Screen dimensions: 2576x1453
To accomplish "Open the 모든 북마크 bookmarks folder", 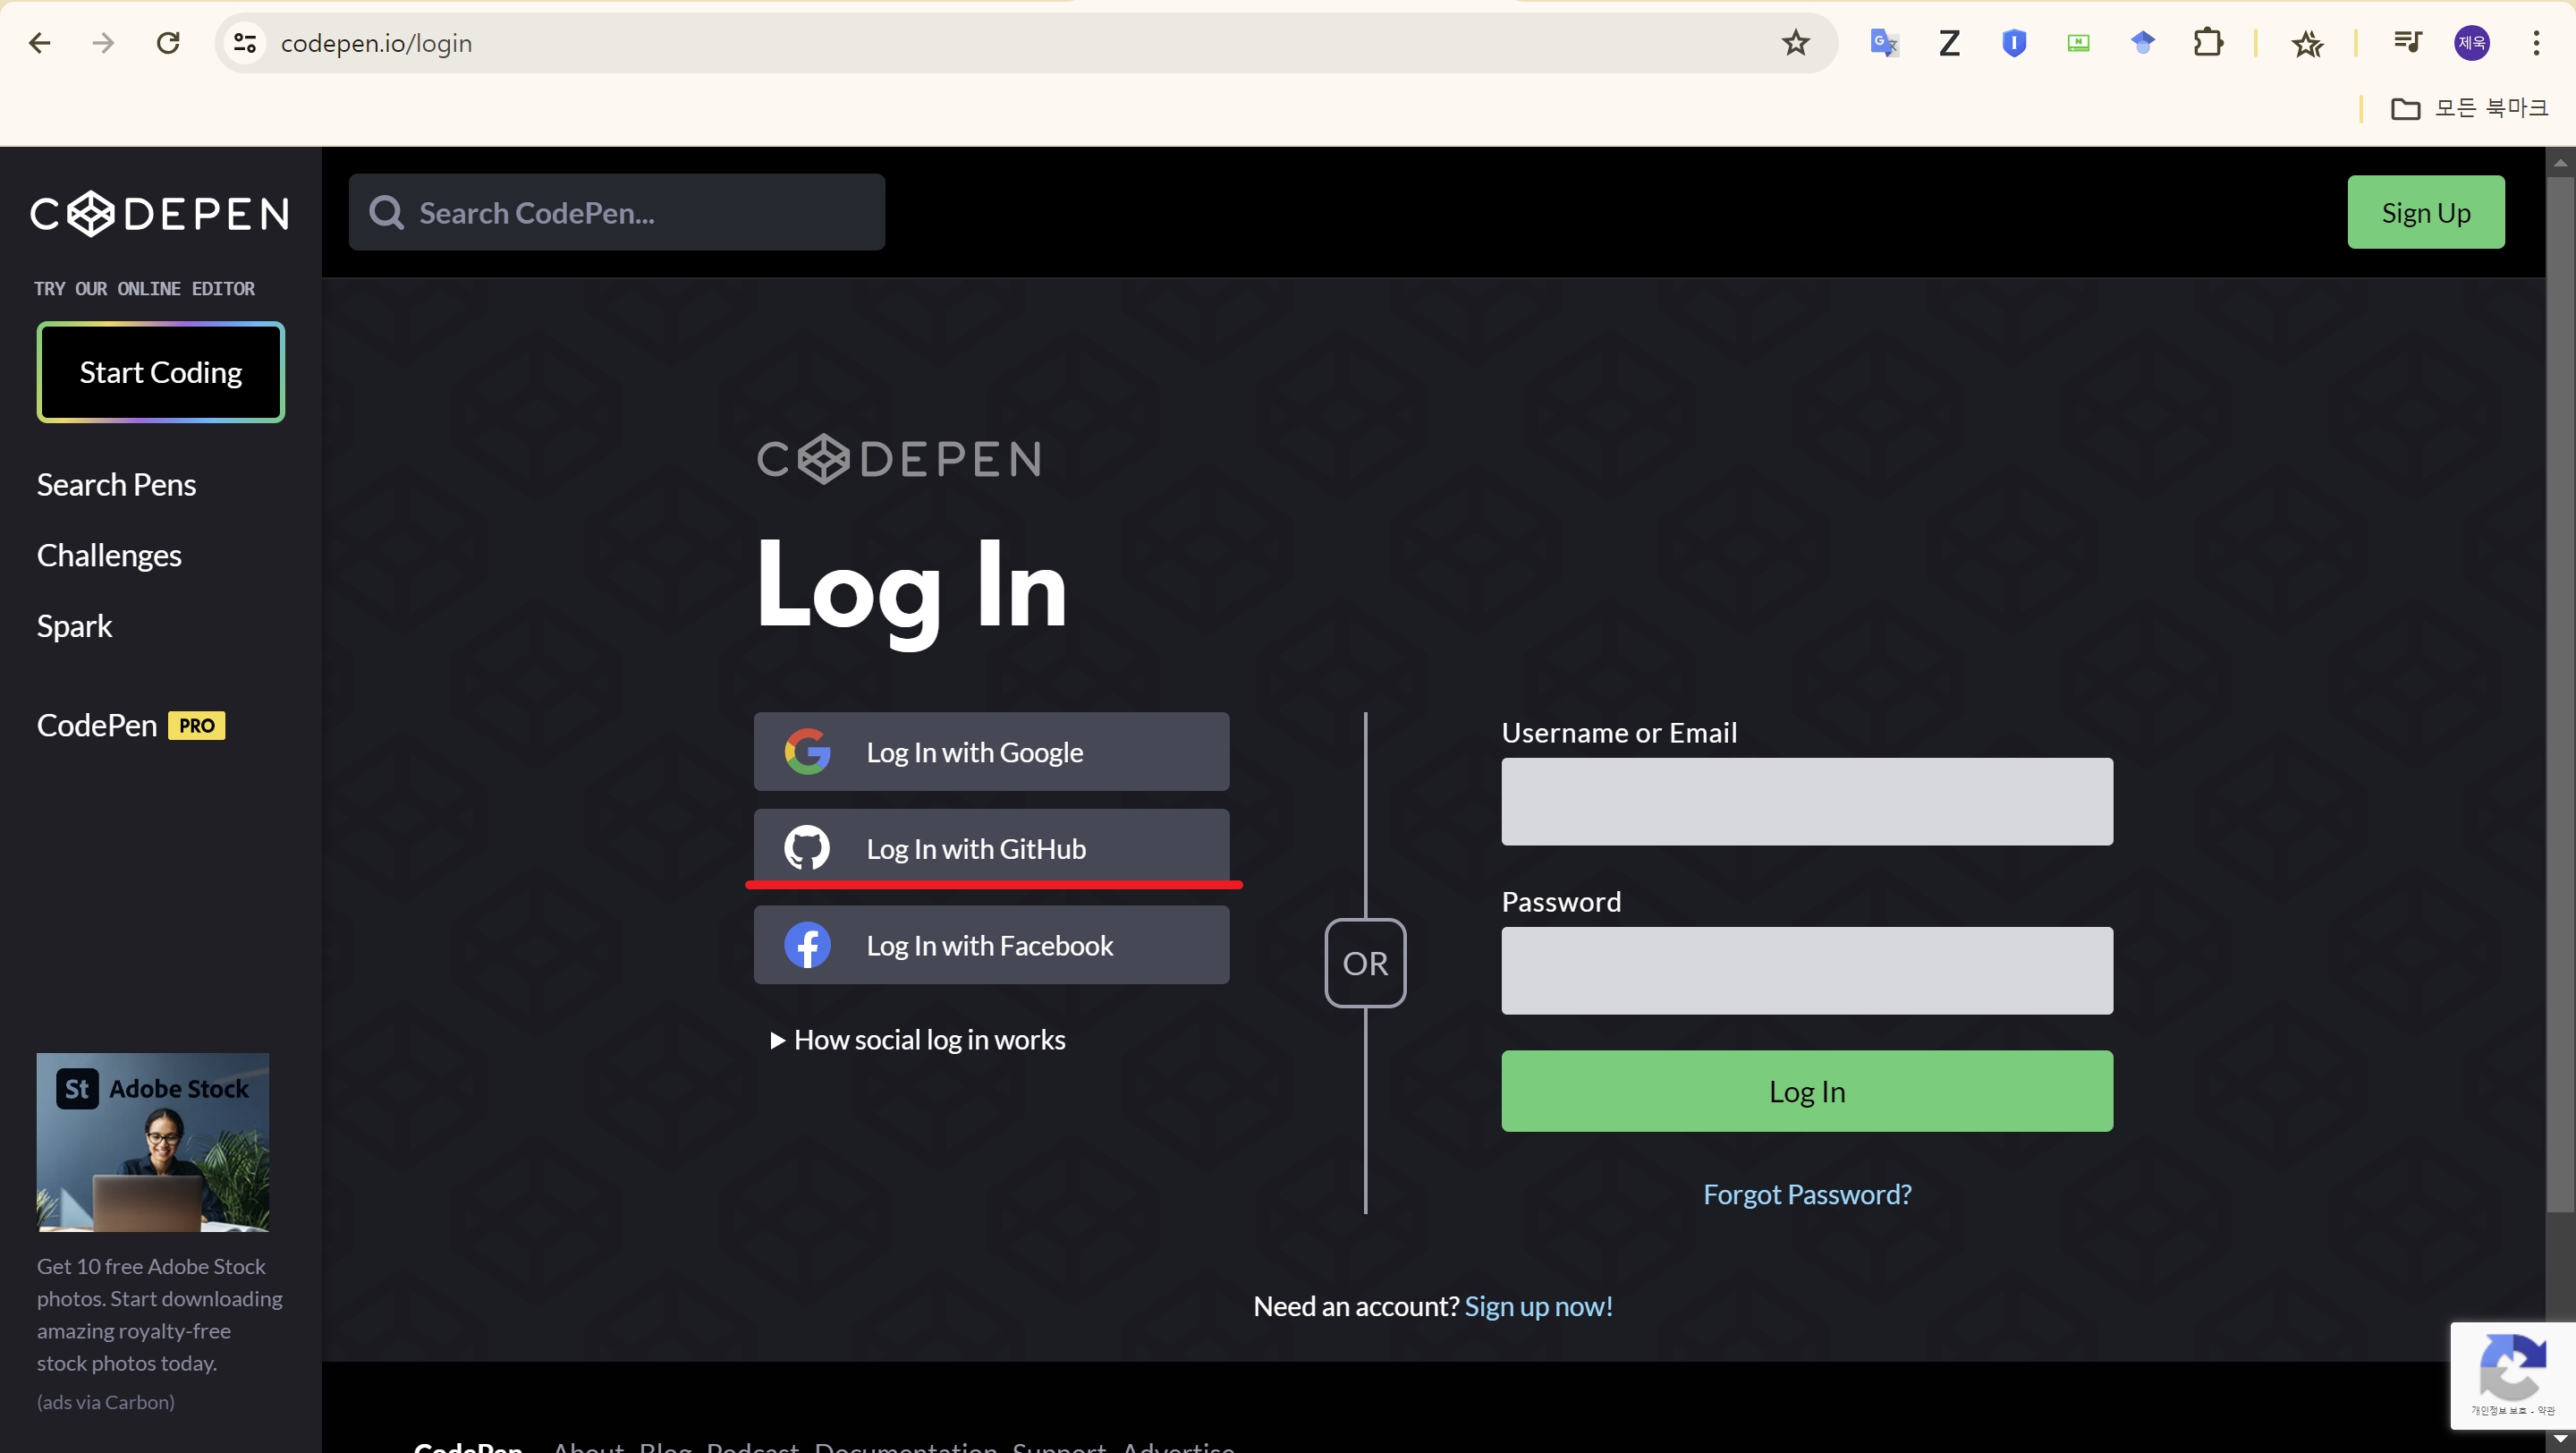I will pyautogui.click(x=2470, y=108).
